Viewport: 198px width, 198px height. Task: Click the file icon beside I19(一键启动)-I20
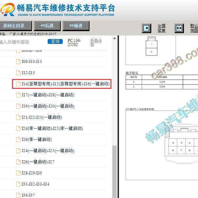18,106
